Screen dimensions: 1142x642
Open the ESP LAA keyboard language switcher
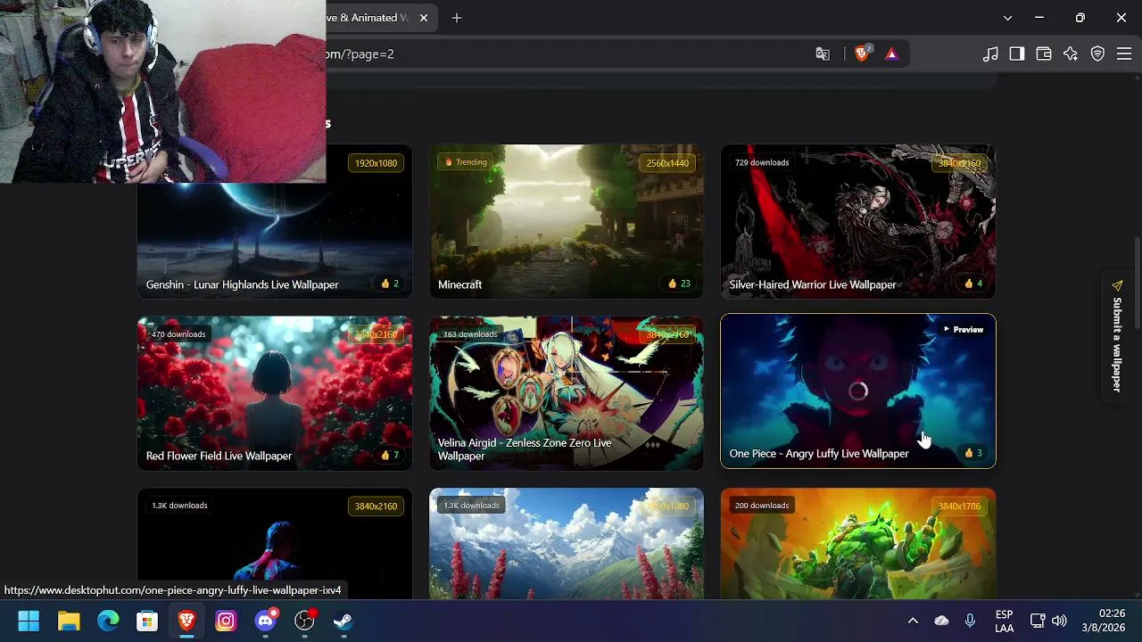(1004, 621)
